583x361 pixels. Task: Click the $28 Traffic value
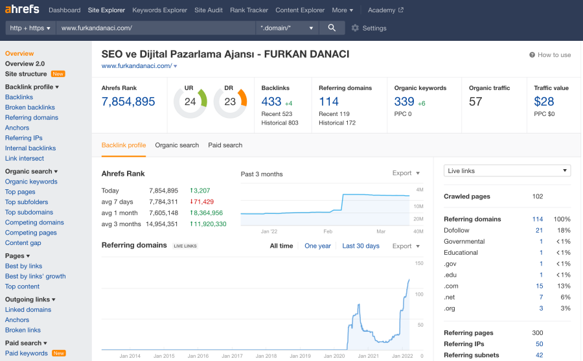click(x=544, y=101)
